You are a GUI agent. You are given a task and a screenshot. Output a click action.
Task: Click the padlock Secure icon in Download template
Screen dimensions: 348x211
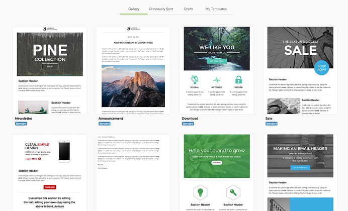(x=238, y=79)
